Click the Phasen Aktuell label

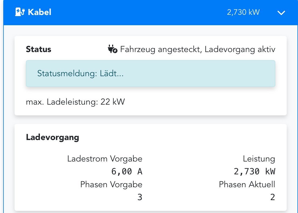(247, 185)
